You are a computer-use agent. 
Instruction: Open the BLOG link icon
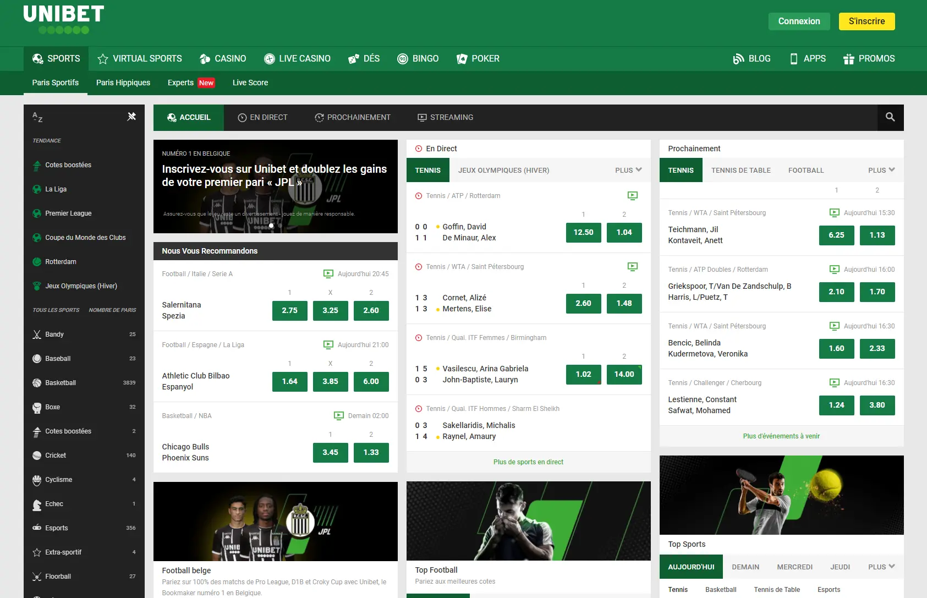[x=738, y=59]
